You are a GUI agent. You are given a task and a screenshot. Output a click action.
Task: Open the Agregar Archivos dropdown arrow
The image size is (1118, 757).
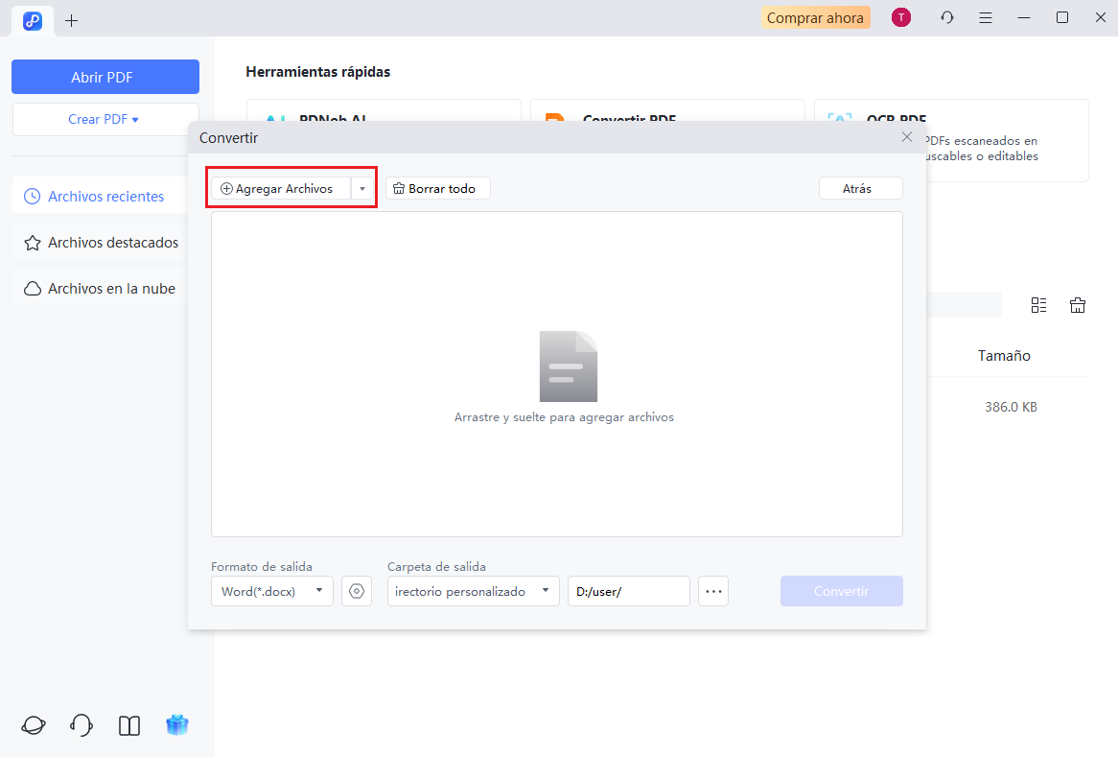click(361, 188)
